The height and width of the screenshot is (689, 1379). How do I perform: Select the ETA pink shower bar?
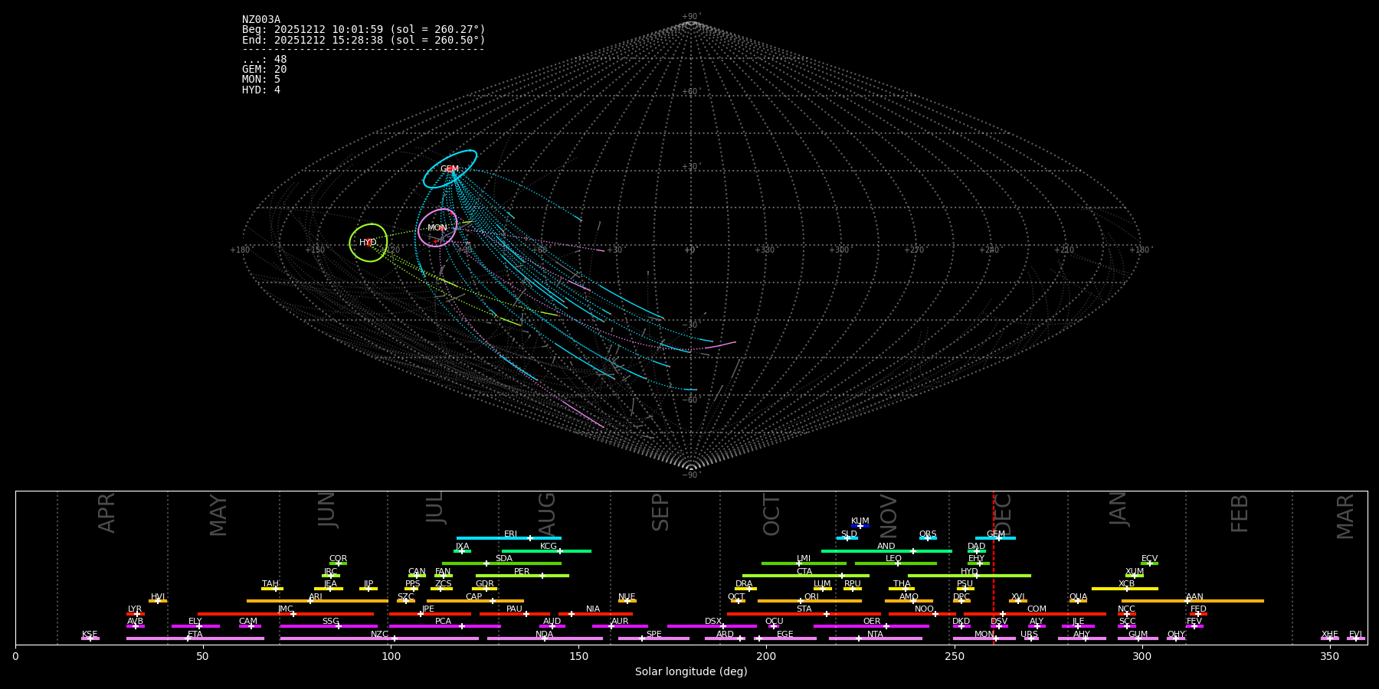(195, 638)
